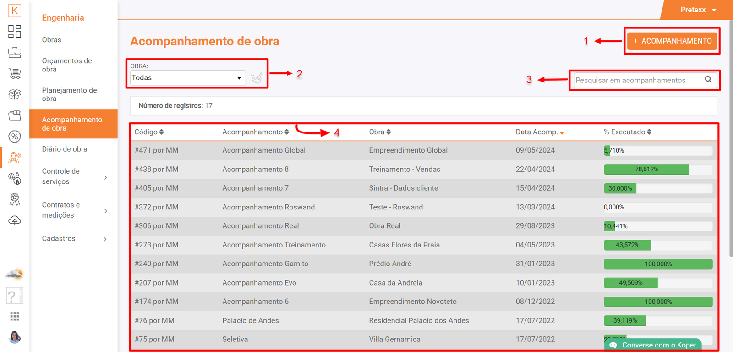Click the briefcase icon in sidebar
The image size is (733, 352).
15,53
